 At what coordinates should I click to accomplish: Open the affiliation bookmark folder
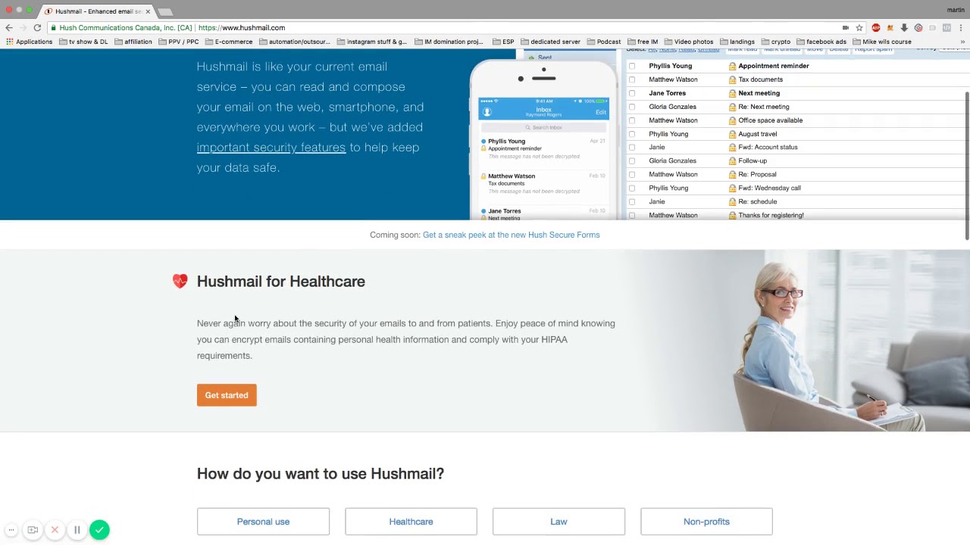click(133, 42)
